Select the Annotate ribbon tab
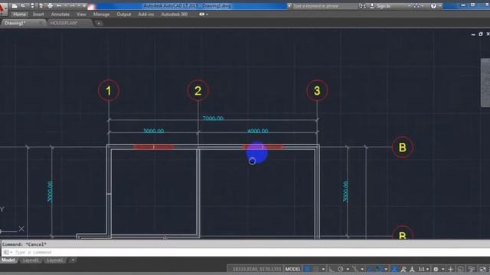The width and height of the screenshot is (490, 275). (60, 15)
